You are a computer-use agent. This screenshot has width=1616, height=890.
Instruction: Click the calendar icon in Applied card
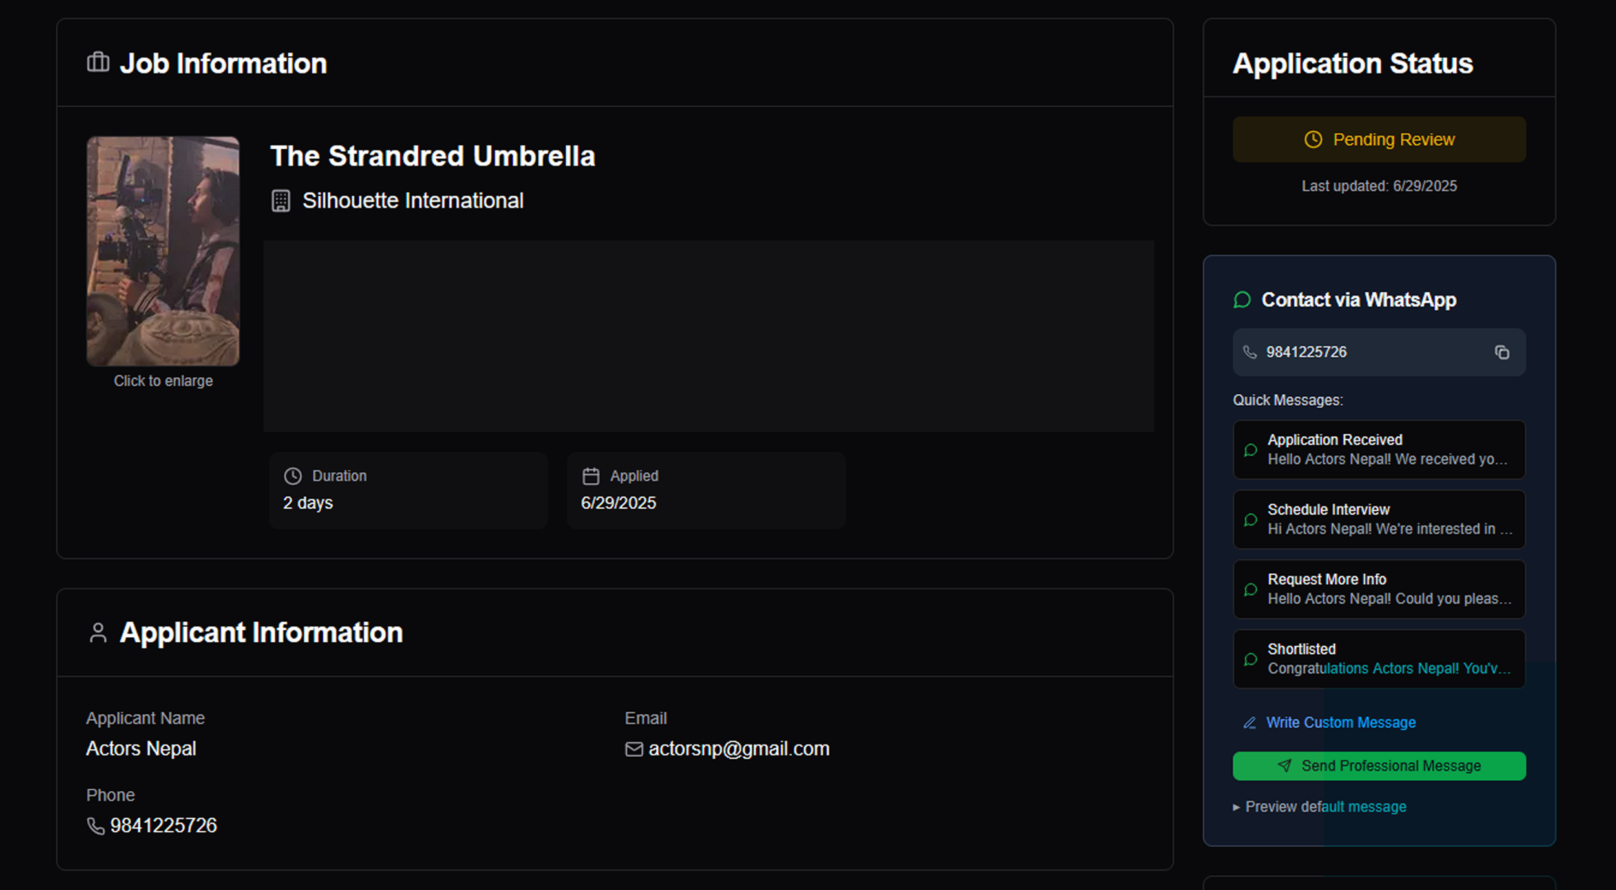(591, 476)
